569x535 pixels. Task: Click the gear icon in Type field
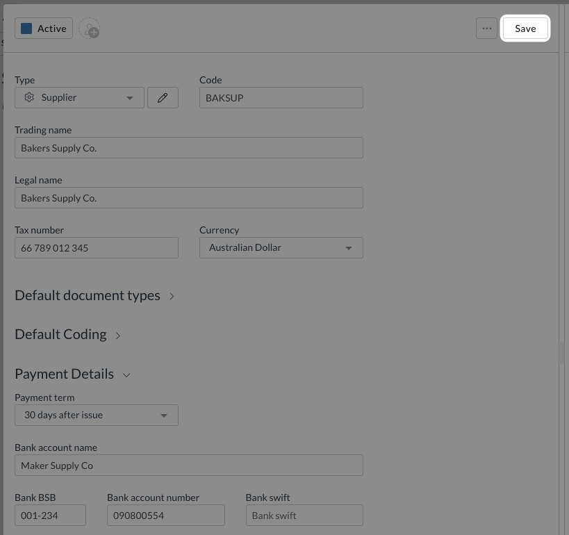[x=29, y=98]
